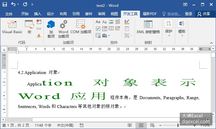Switch to Read Mode view in status bar
The width and height of the screenshot is (216, 129).
point(130,125)
